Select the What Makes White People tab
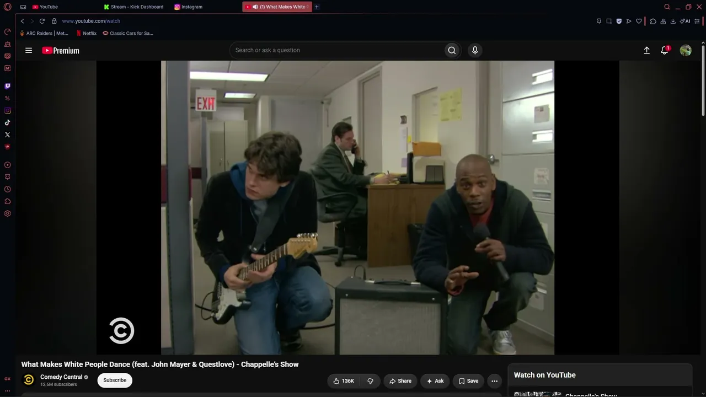Image resolution: width=706 pixels, height=397 pixels. pos(277,7)
